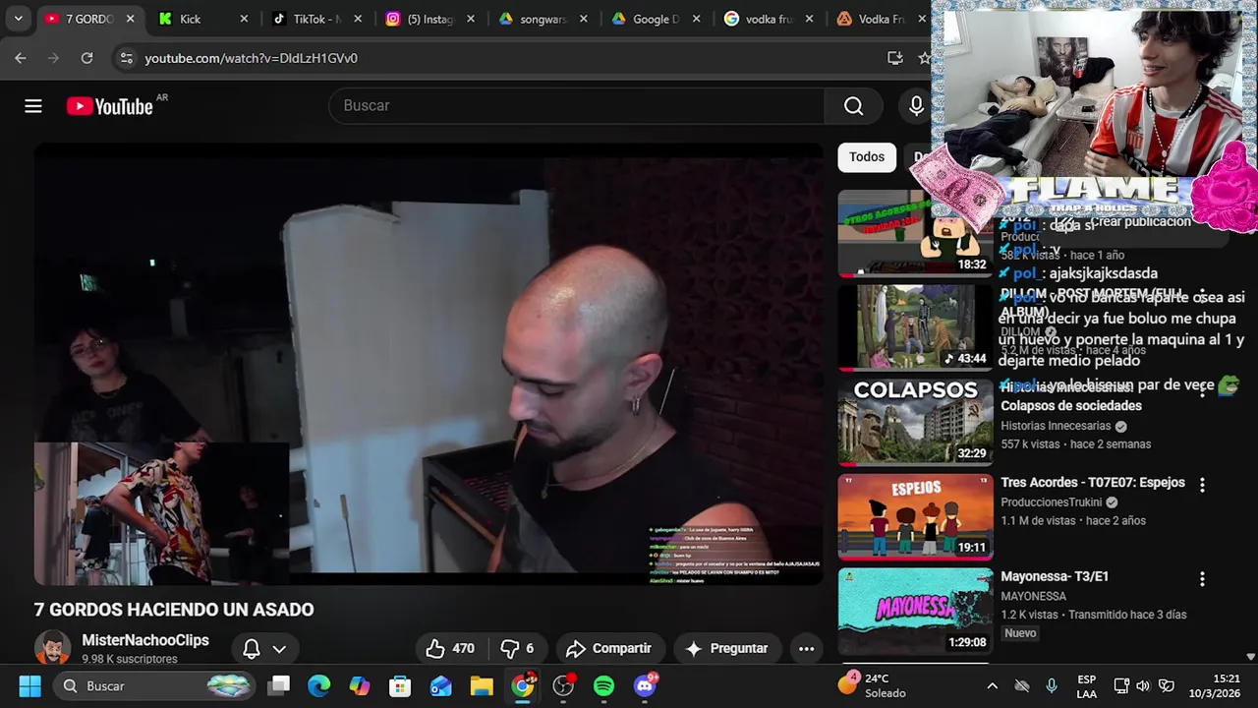Open volume control in the system tray

click(1143, 685)
